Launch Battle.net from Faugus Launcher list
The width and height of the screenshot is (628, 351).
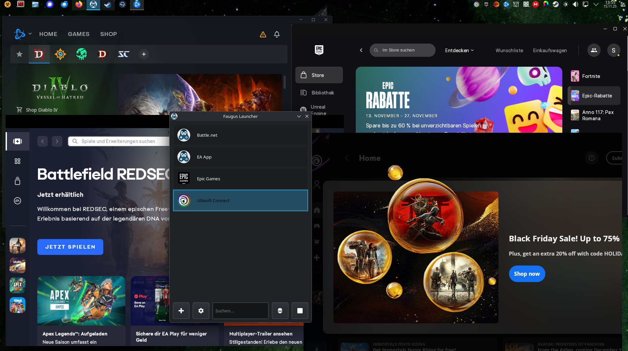tap(241, 135)
